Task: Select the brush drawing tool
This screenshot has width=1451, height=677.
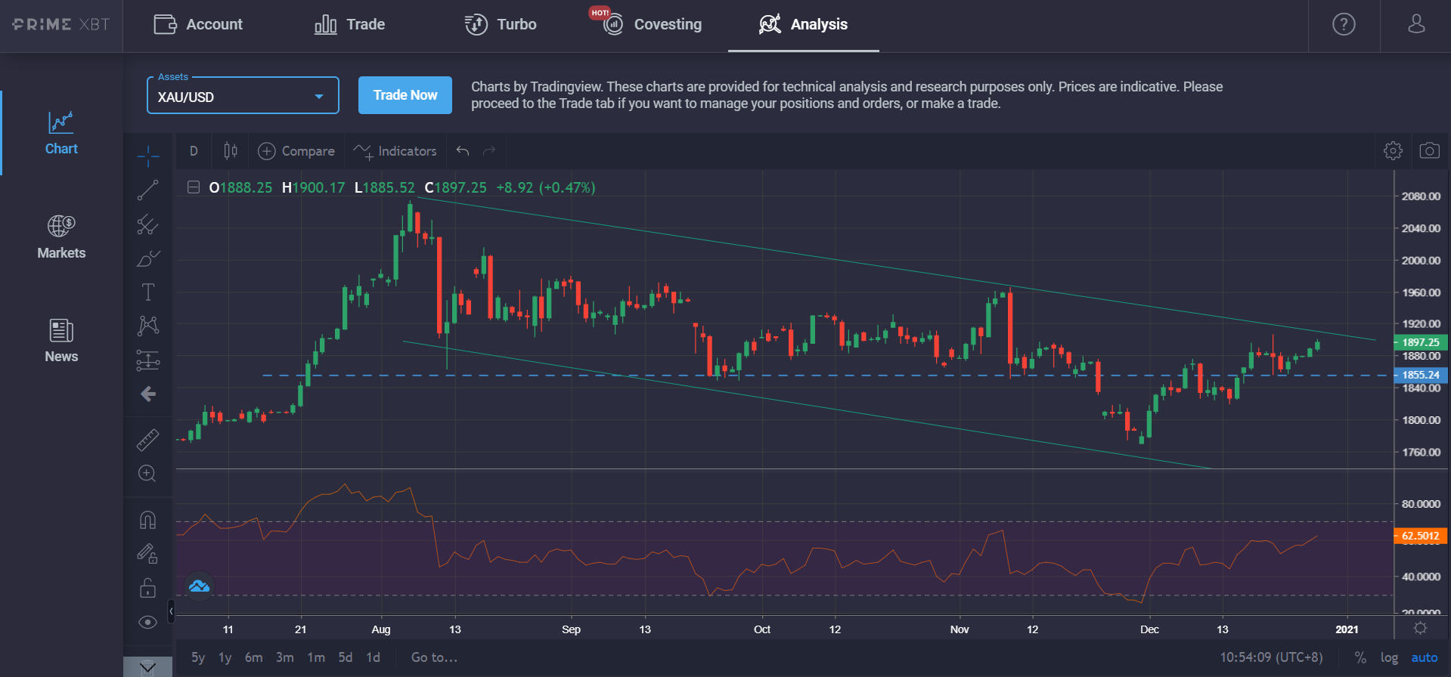Action: click(148, 259)
